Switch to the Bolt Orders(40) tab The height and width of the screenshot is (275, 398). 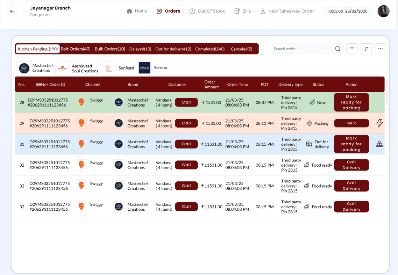(75, 49)
